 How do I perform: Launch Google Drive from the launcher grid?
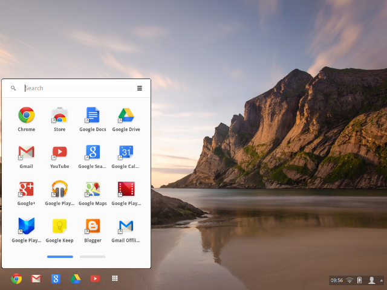coord(126,115)
